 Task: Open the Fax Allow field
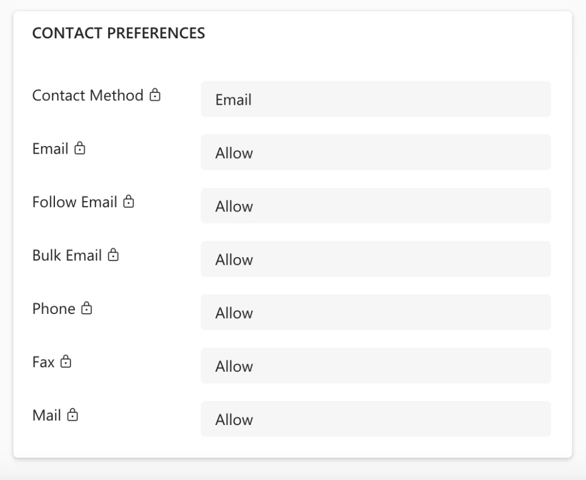pos(375,365)
